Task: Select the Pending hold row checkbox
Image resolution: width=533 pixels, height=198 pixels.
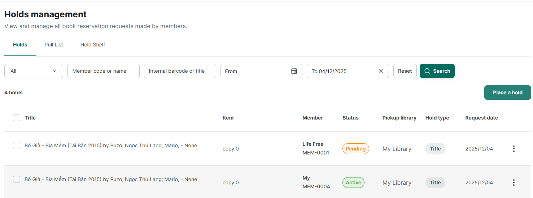Action: [x=17, y=145]
